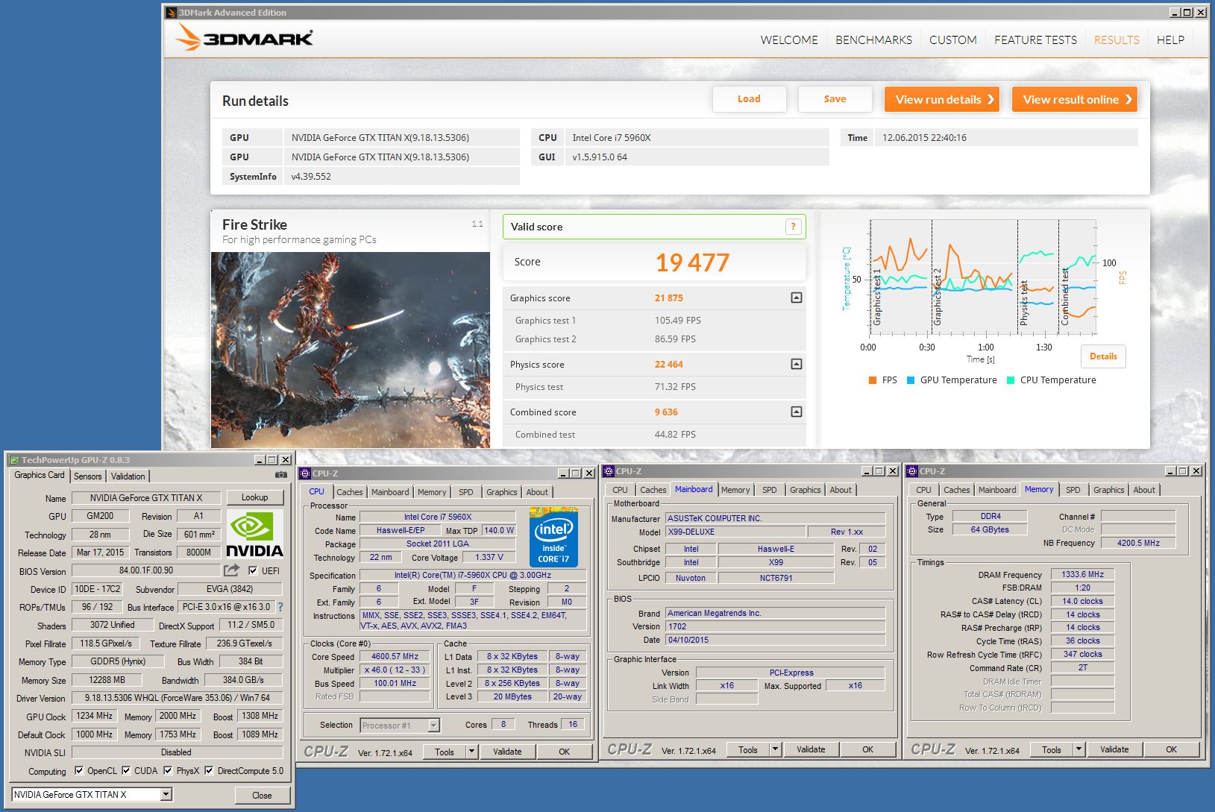Click the Fire Strike preview image

(x=351, y=350)
